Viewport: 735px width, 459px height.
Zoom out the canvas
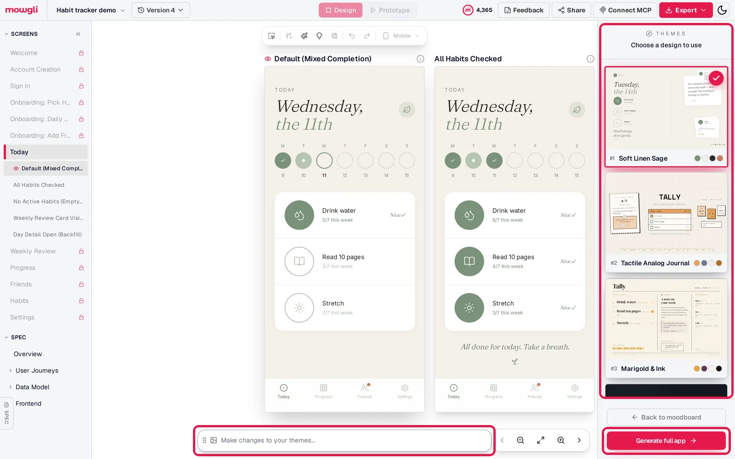(520, 440)
